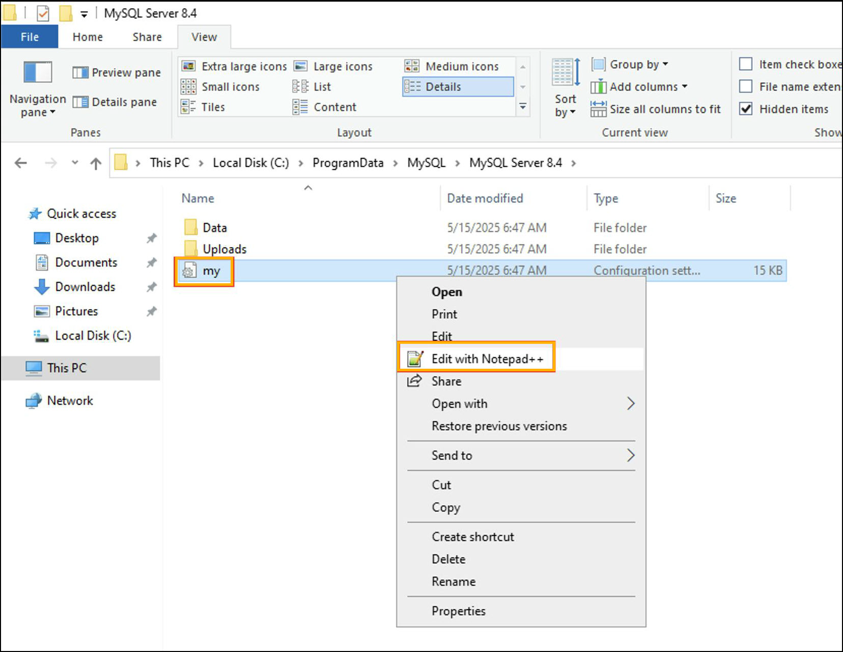Select Extra large icons layout
This screenshot has height=652, width=843.
click(234, 67)
